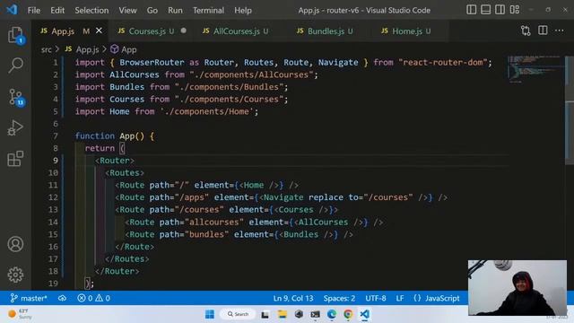
Task: Close the App.js tab
Action: pos(99,31)
